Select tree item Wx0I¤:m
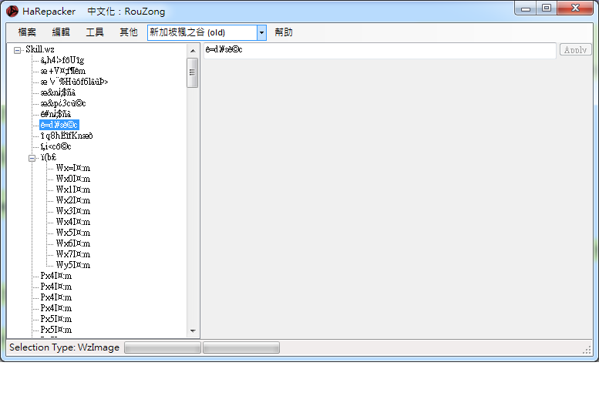 point(73,179)
